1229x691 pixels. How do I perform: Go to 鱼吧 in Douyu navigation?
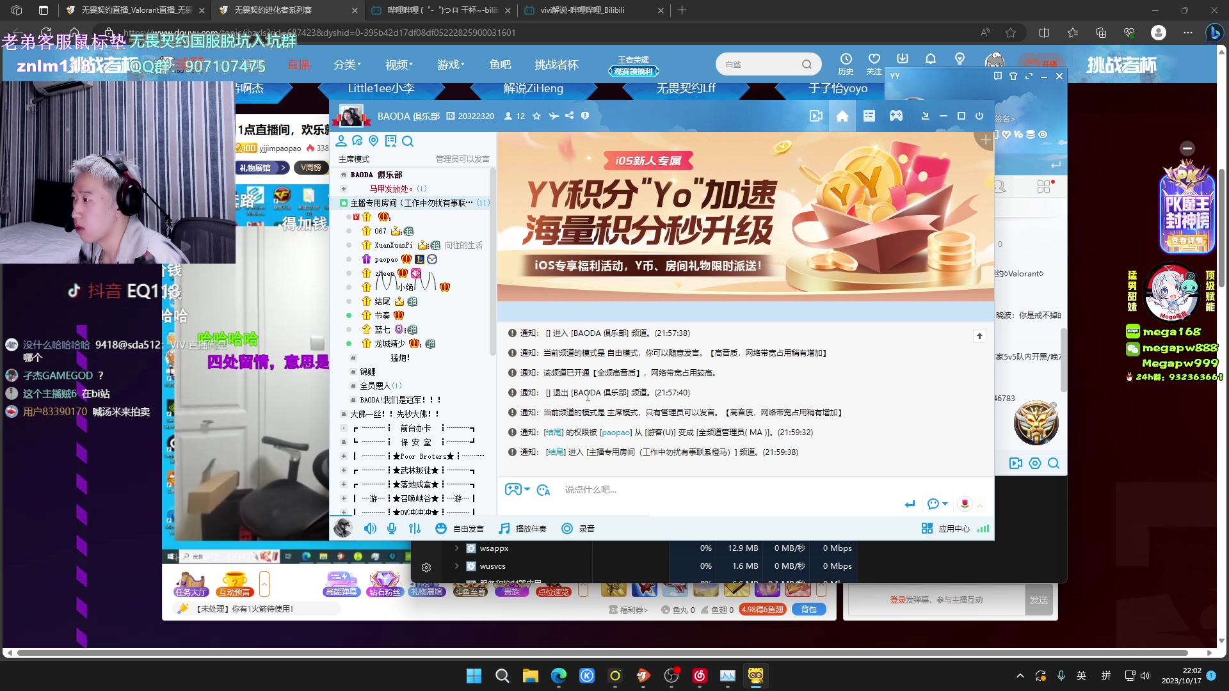pyautogui.click(x=500, y=65)
